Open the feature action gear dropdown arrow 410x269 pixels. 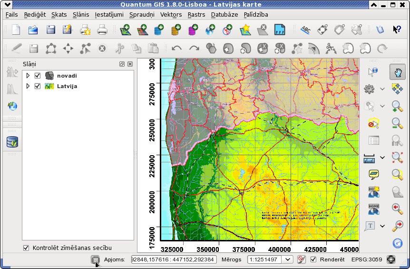[x=382, y=89]
